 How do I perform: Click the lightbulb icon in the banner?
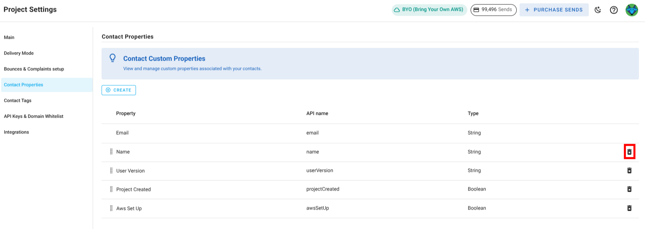click(x=113, y=58)
